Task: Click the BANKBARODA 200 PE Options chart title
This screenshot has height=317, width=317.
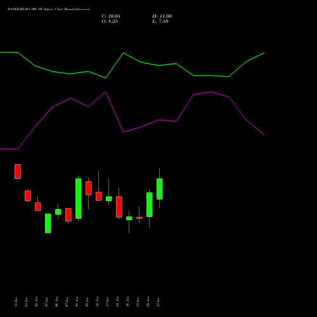Action: pos(48,10)
